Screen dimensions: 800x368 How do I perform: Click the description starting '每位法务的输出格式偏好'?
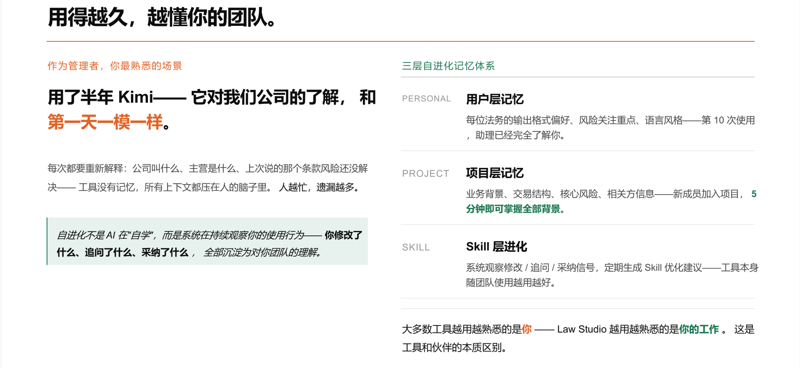click(x=610, y=128)
